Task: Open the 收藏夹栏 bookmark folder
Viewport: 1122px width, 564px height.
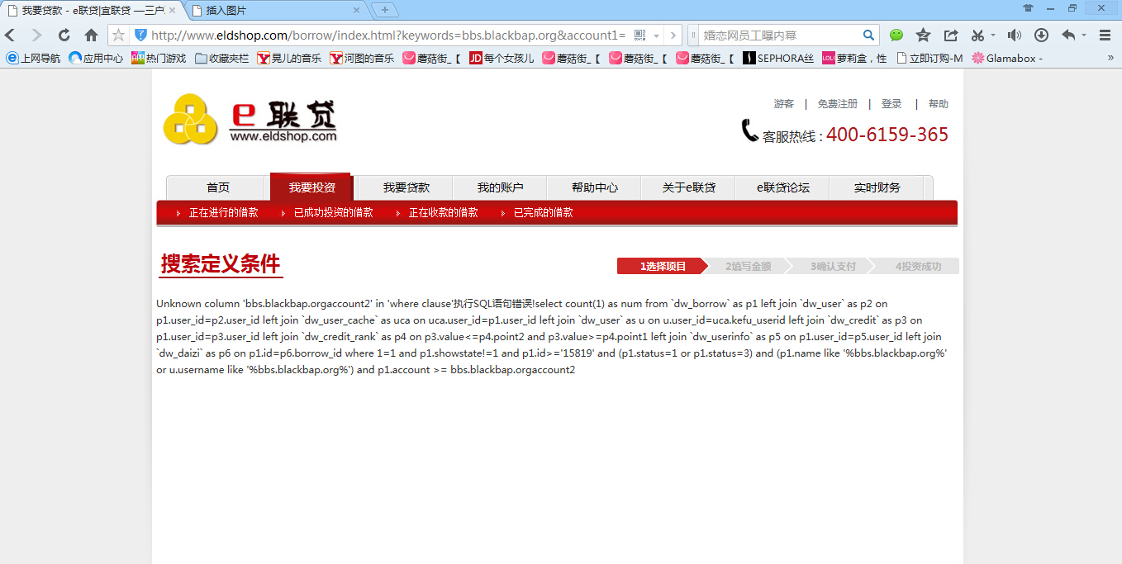Action: [x=221, y=58]
